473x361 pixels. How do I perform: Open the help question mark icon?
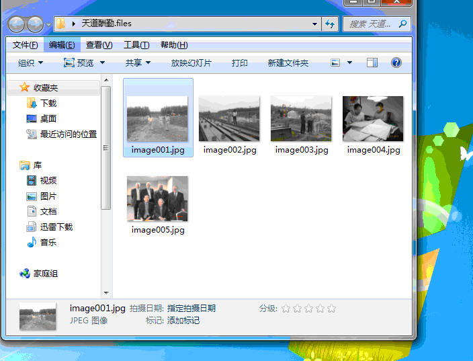coord(396,63)
